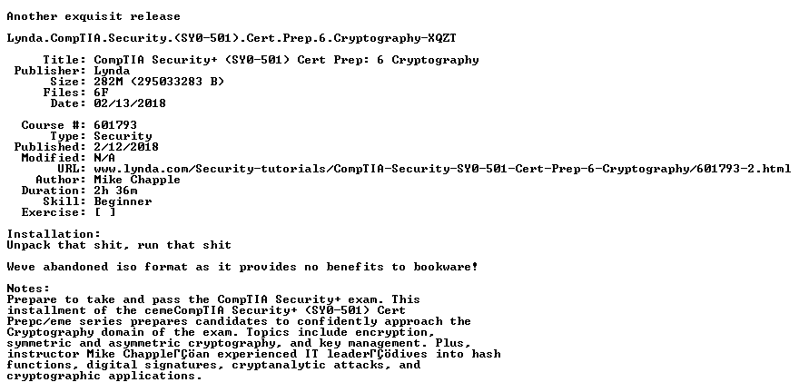Click the Skill value Beginner

click(123, 201)
